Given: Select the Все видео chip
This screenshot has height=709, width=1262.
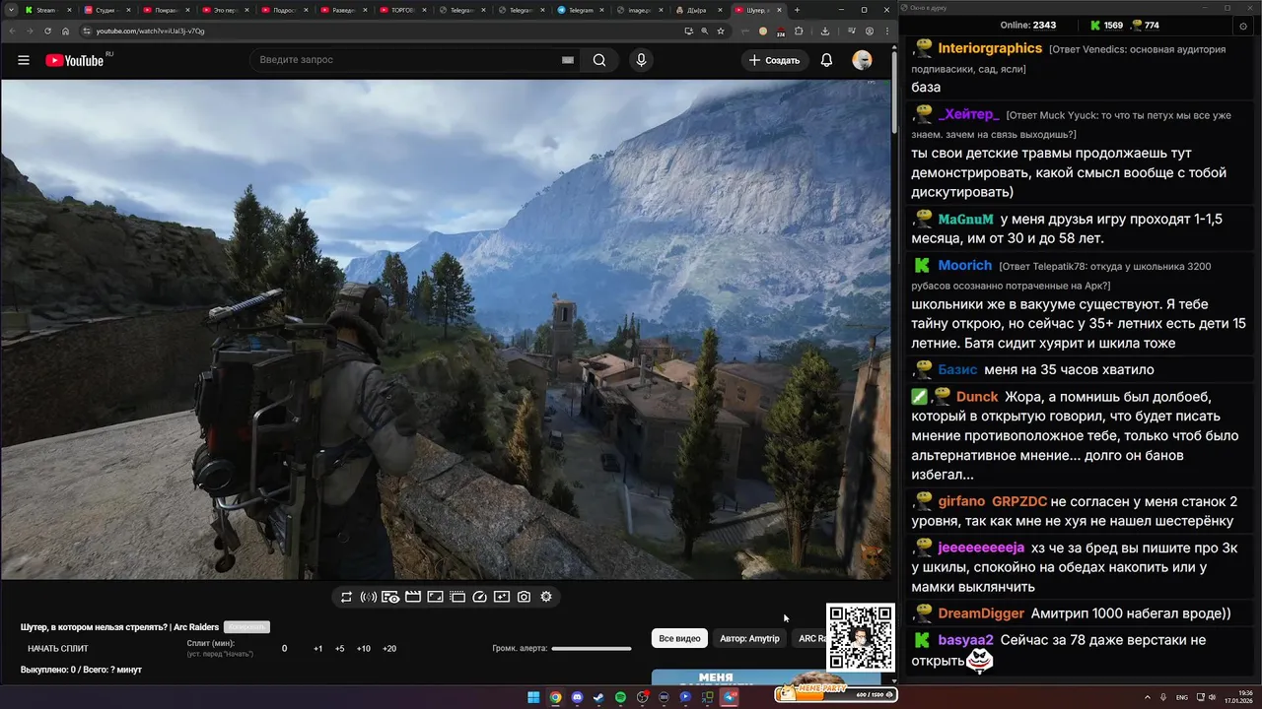Looking at the screenshot, I should tap(679, 638).
